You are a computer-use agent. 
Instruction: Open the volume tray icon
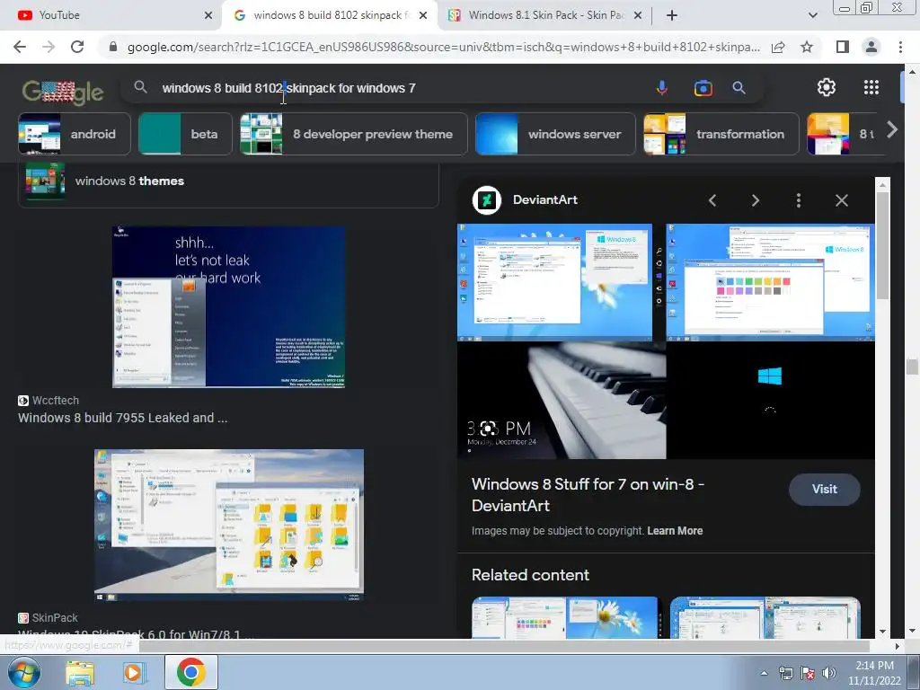click(x=829, y=673)
